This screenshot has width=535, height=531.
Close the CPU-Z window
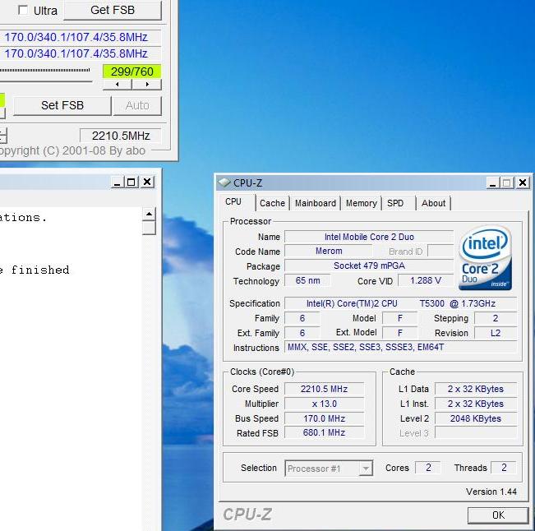523,183
